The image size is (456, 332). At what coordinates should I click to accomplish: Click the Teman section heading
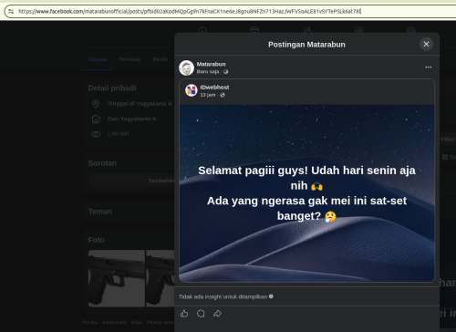tap(100, 212)
